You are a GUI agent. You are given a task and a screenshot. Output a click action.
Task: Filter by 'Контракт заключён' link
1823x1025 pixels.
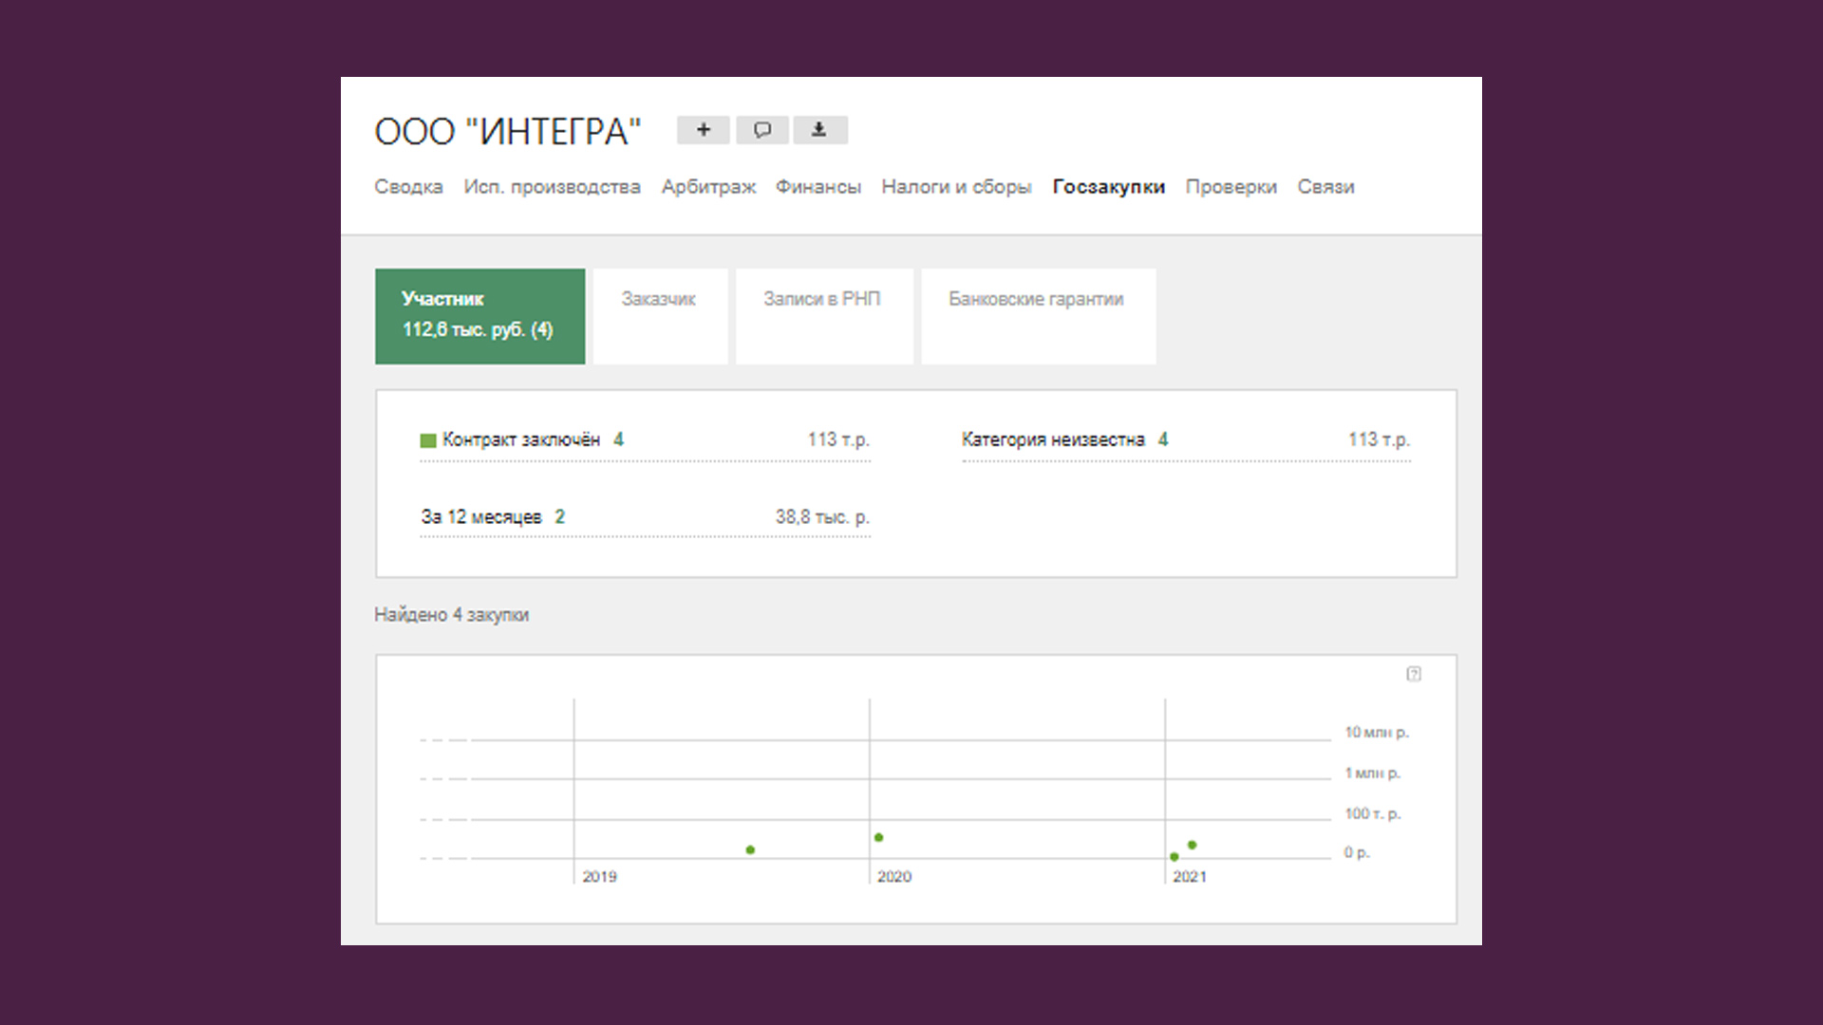520,439
